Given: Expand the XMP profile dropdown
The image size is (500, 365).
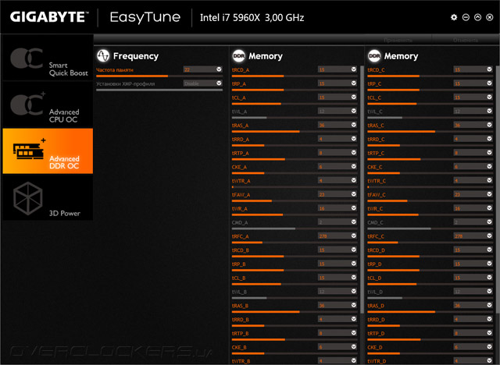Looking at the screenshot, I should 219,83.
